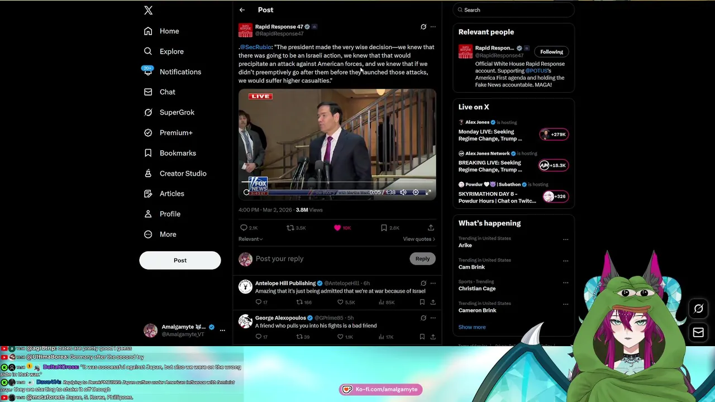Open Explore from sidebar
The width and height of the screenshot is (715, 402).
164,51
